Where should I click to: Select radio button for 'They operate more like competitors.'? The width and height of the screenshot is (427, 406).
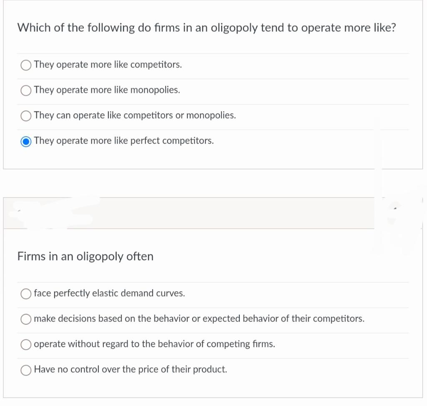[26, 65]
